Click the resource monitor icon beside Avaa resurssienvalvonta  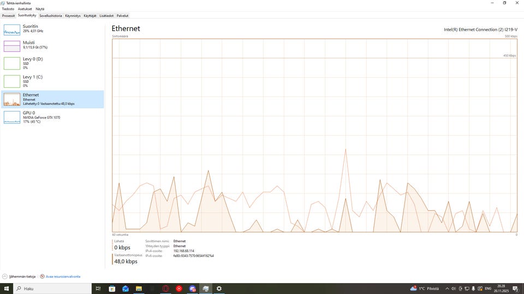pos(42,277)
